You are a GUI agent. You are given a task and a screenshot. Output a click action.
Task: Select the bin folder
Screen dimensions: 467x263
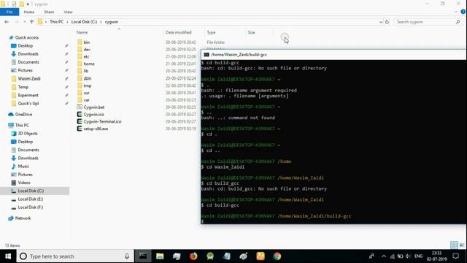pos(86,42)
